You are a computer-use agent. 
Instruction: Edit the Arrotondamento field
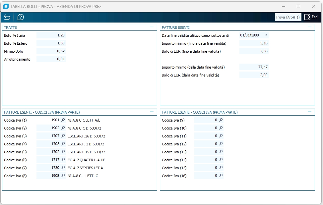point(51,59)
